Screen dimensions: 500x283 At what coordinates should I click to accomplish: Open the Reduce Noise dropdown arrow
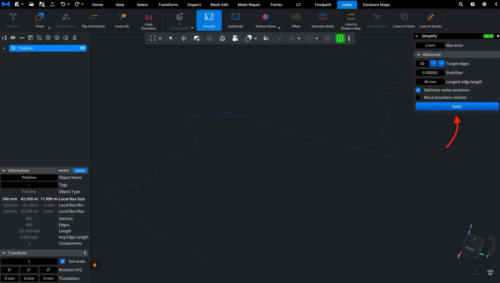point(279,28)
